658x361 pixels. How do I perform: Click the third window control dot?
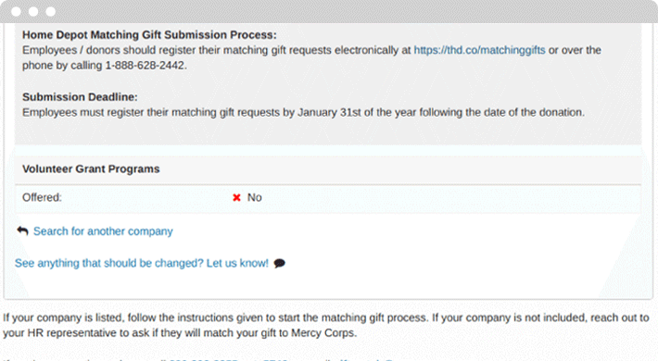[x=50, y=11]
